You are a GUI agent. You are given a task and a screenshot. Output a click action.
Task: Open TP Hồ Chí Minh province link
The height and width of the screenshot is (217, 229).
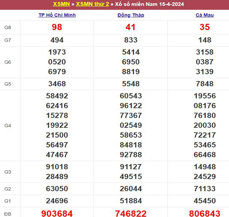click(x=57, y=15)
